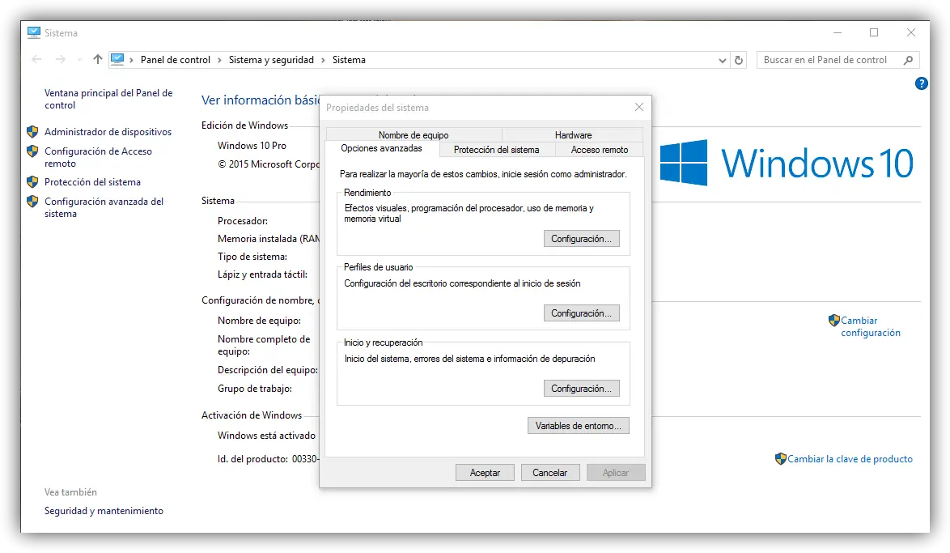Maximize the Sistema window
This screenshot has width=950, height=553.
tap(874, 32)
